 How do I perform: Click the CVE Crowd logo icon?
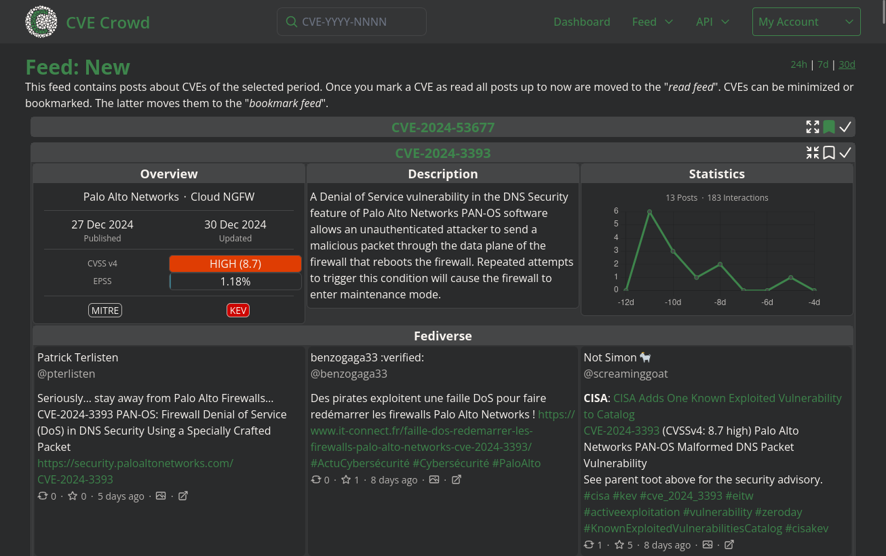41,22
